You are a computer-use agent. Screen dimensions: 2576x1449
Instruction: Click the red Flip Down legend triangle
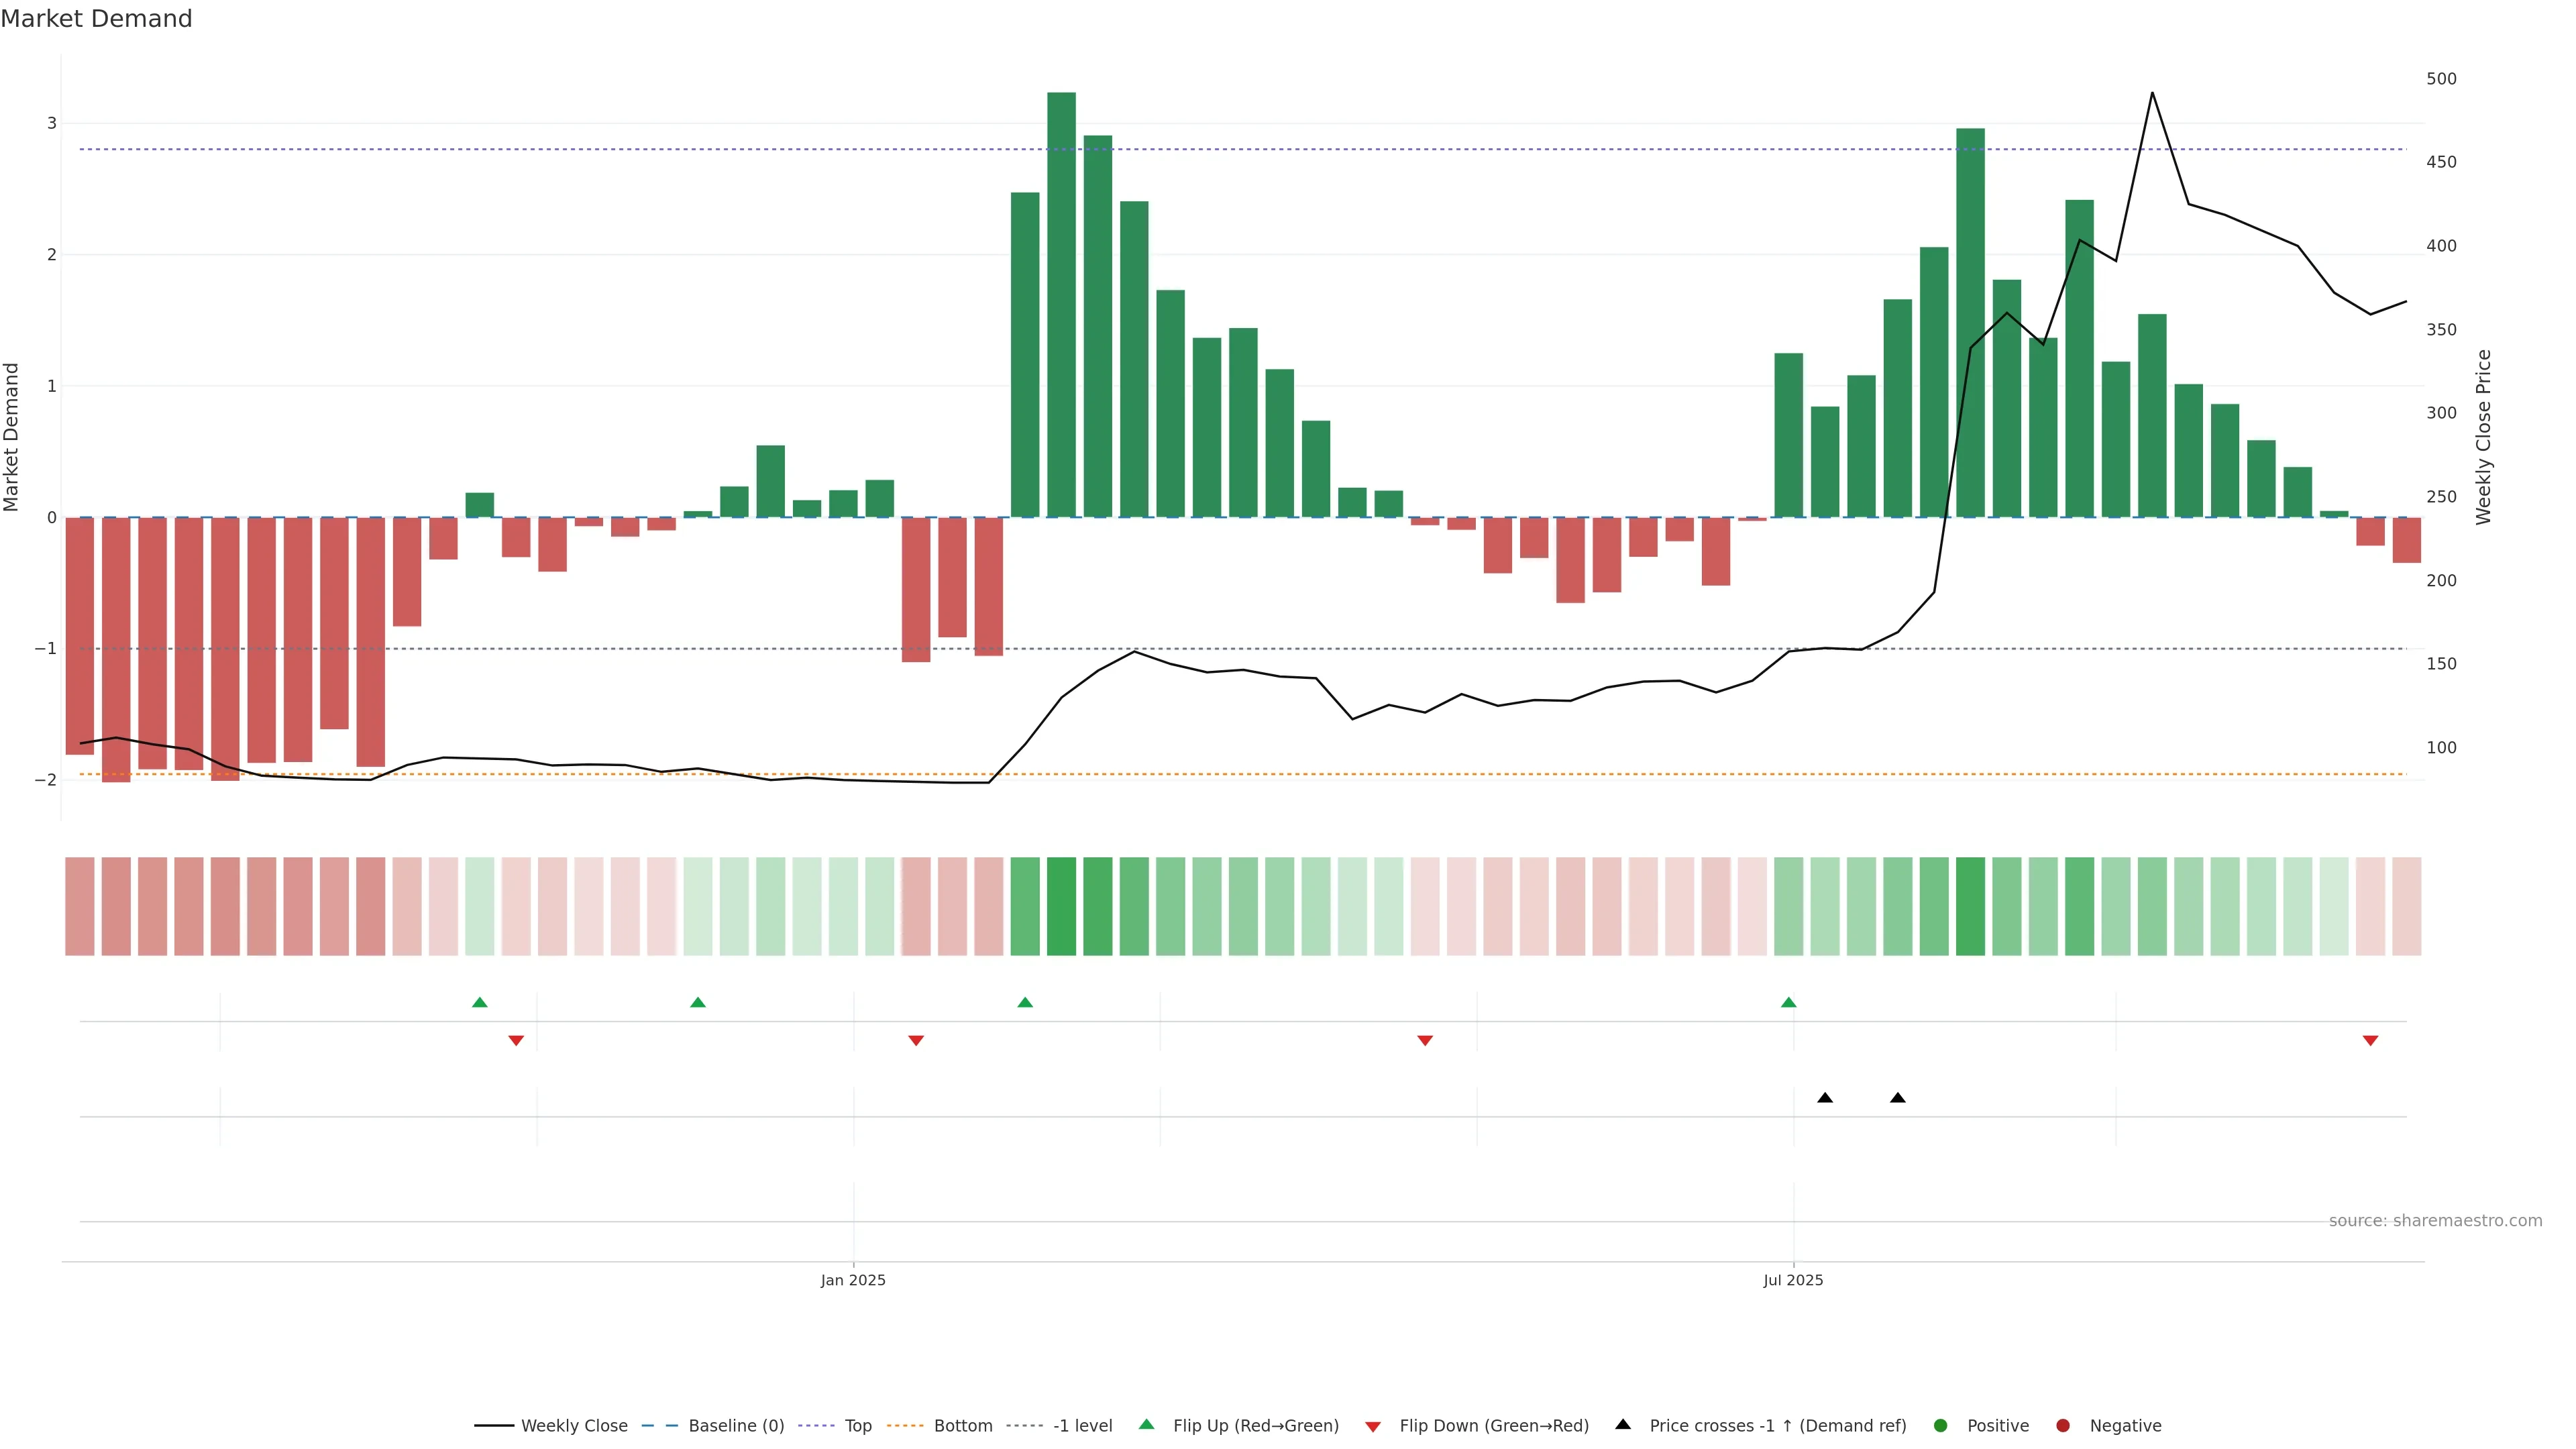click(x=1373, y=1427)
